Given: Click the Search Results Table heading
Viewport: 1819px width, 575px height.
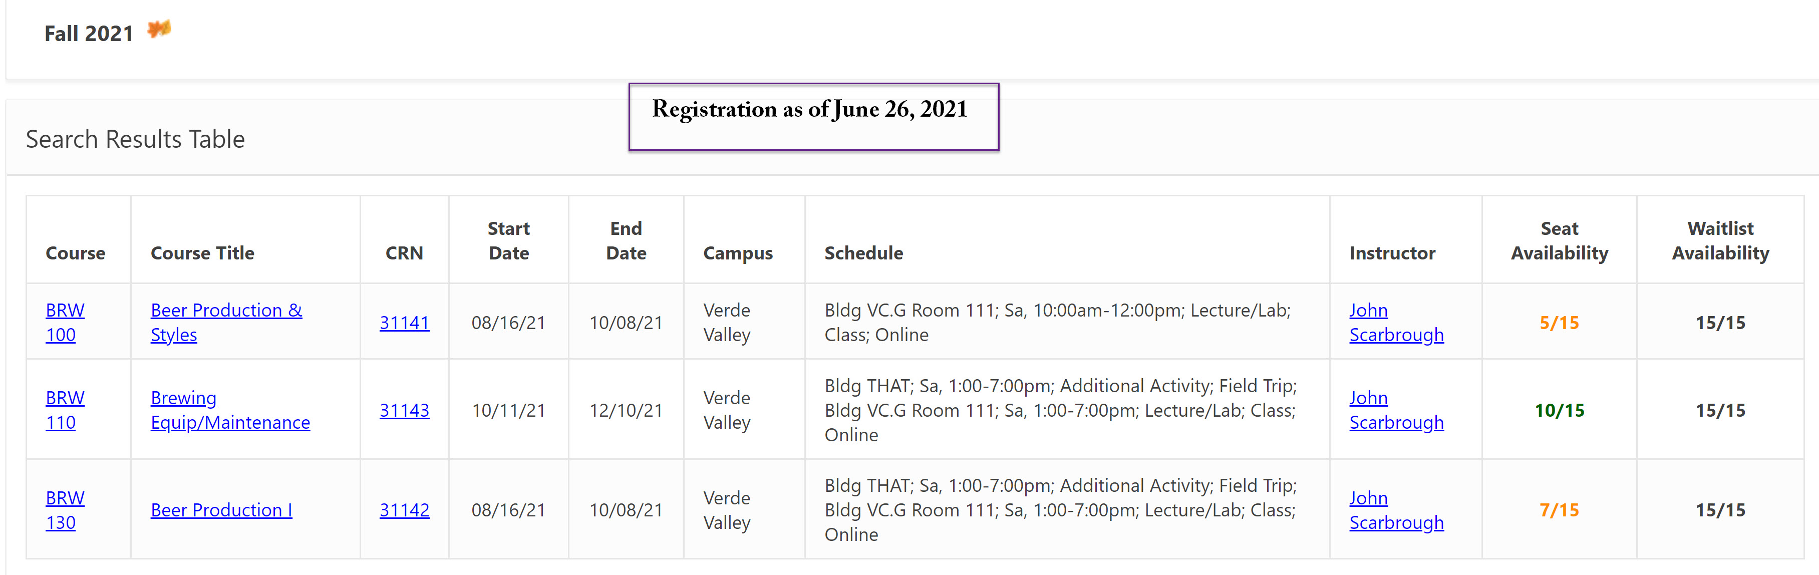Looking at the screenshot, I should pyautogui.click(x=136, y=139).
